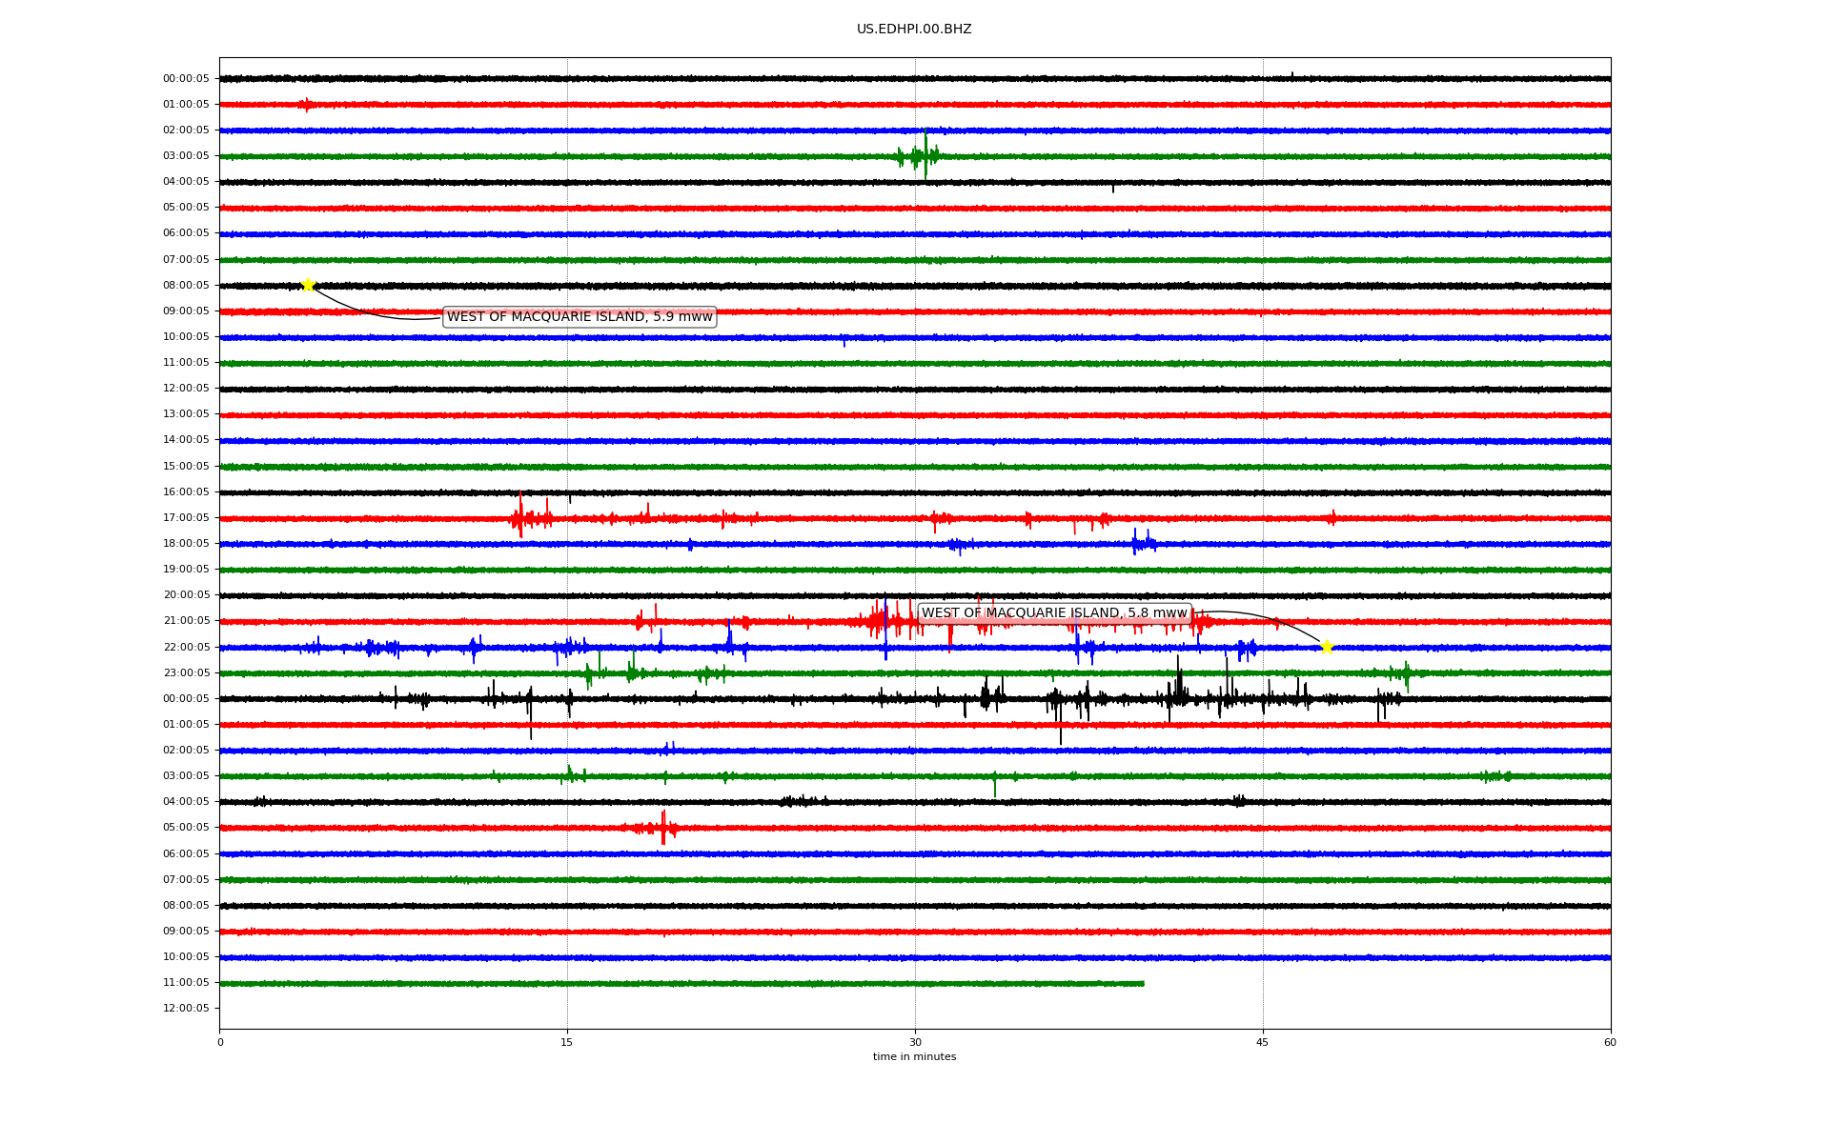Click the 5.9 mww Macquarie Island annotation

pyautogui.click(x=579, y=317)
